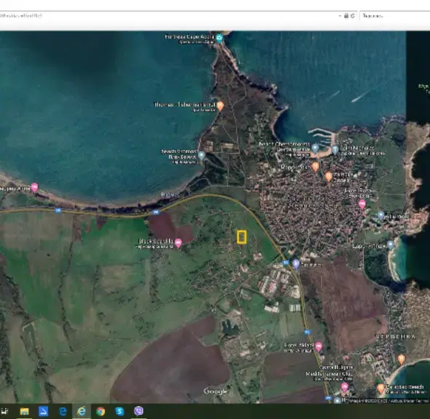Click the orange restaurant pin on the peninsula west coast
The height and width of the screenshot is (419, 430).
click(220, 105)
